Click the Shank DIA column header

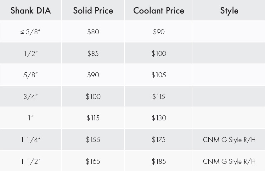coord(31,10)
